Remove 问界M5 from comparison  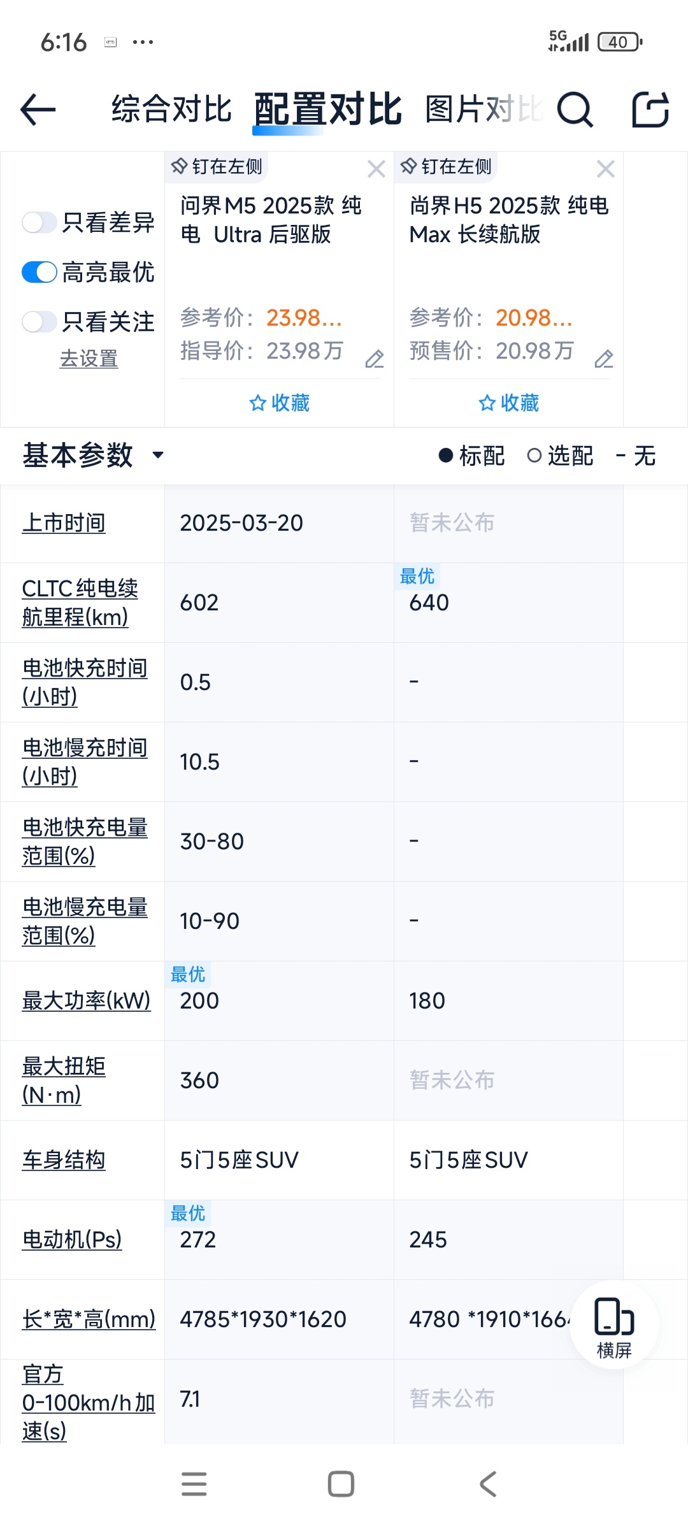pyautogui.click(x=376, y=169)
